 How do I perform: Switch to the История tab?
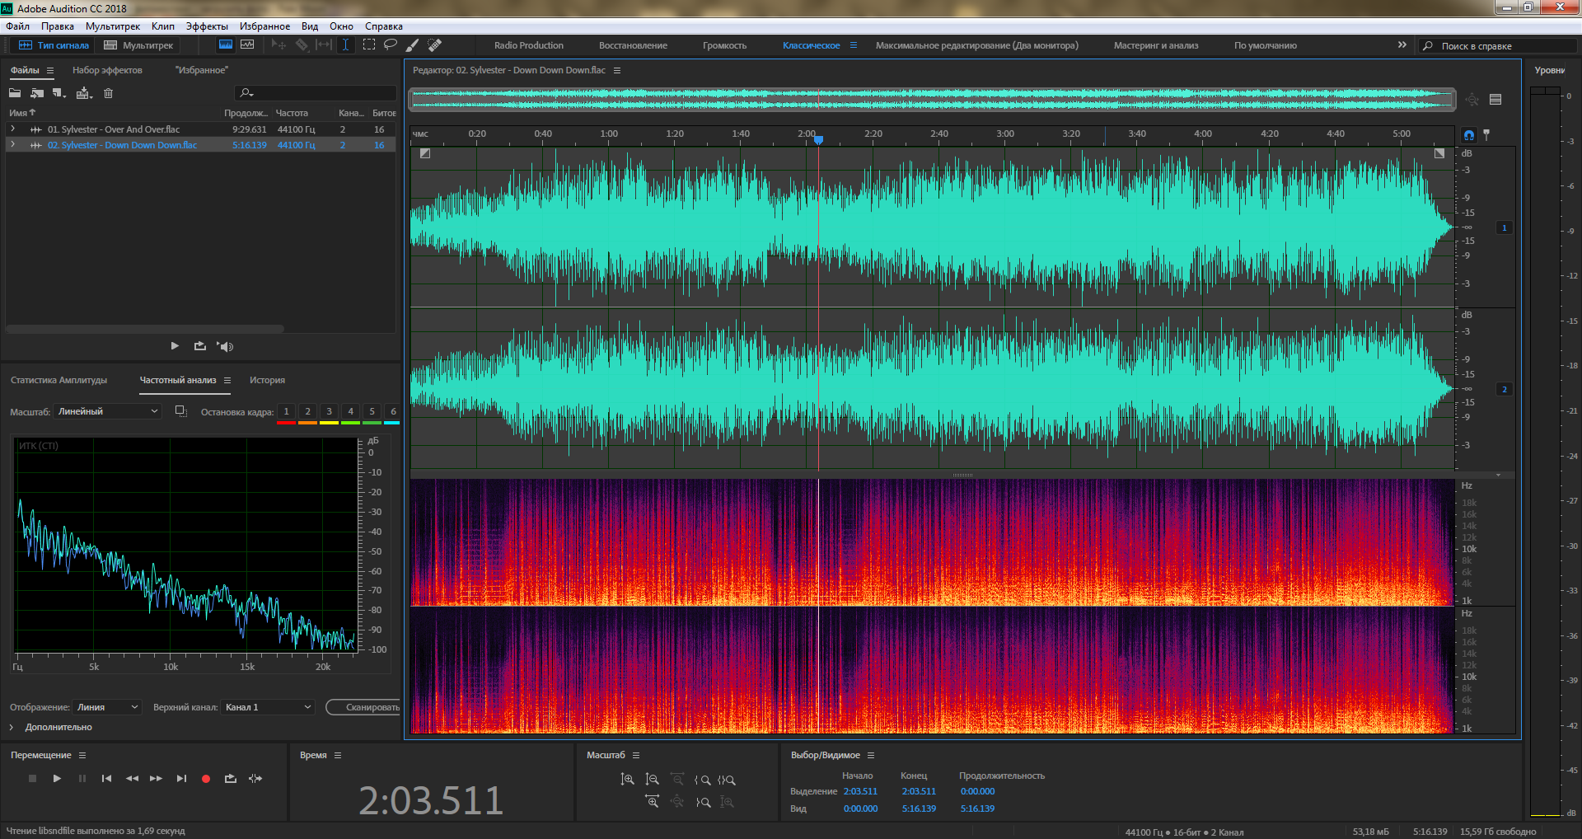267,380
